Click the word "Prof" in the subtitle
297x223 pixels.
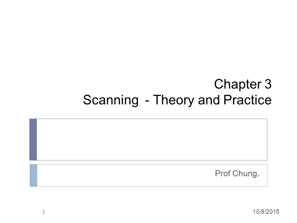coord(223,173)
